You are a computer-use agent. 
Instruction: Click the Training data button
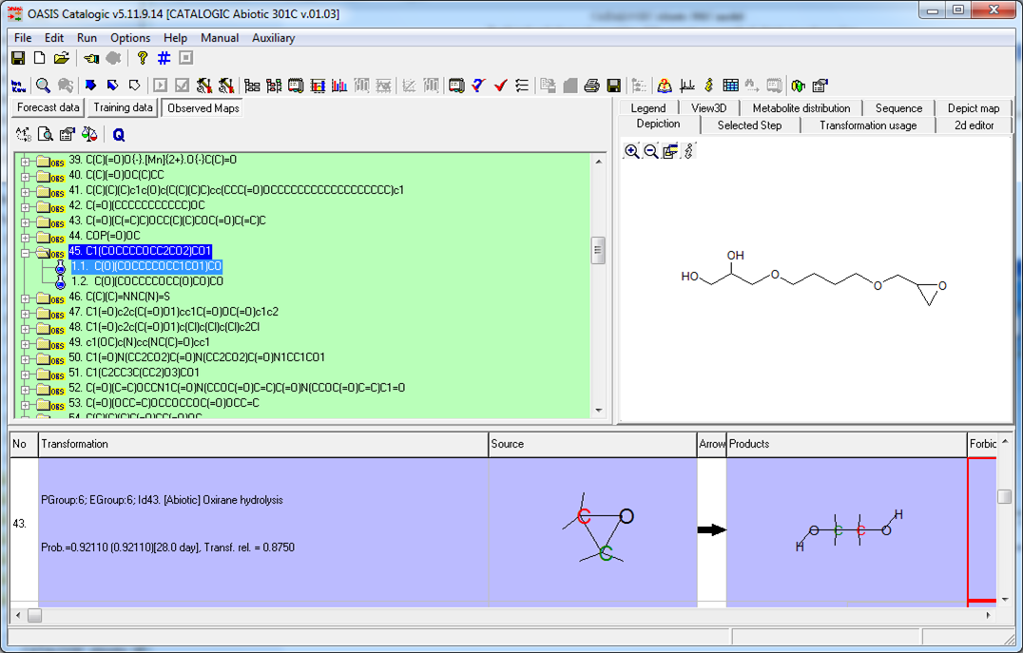123,107
